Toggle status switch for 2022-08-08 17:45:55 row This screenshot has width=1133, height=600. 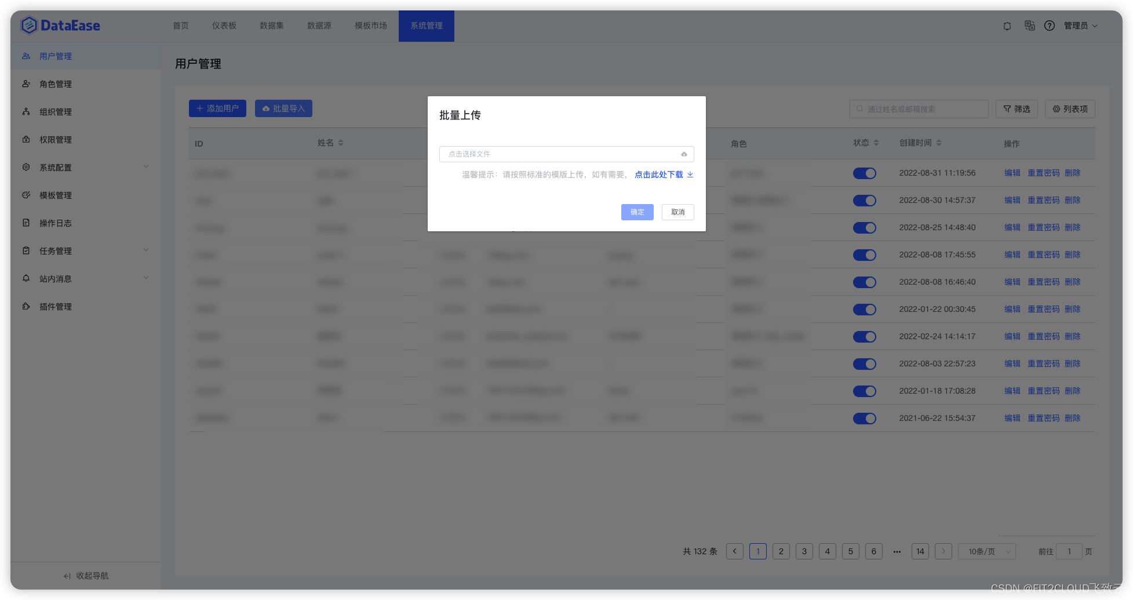[x=864, y=255]
